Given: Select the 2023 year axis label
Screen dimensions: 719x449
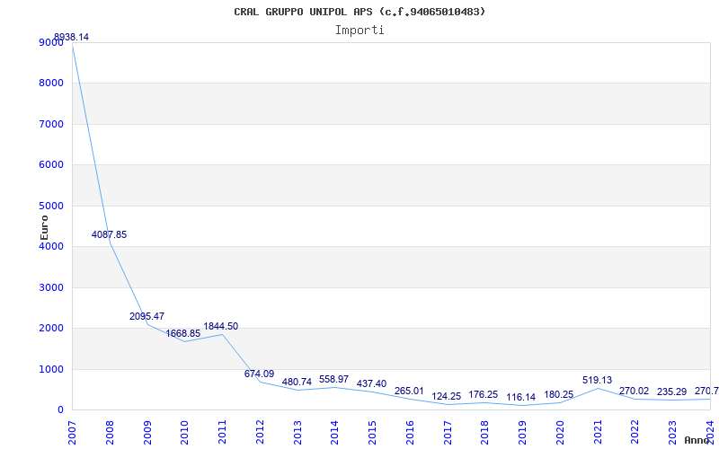Looking at the screenshot, I should point(672,433).
